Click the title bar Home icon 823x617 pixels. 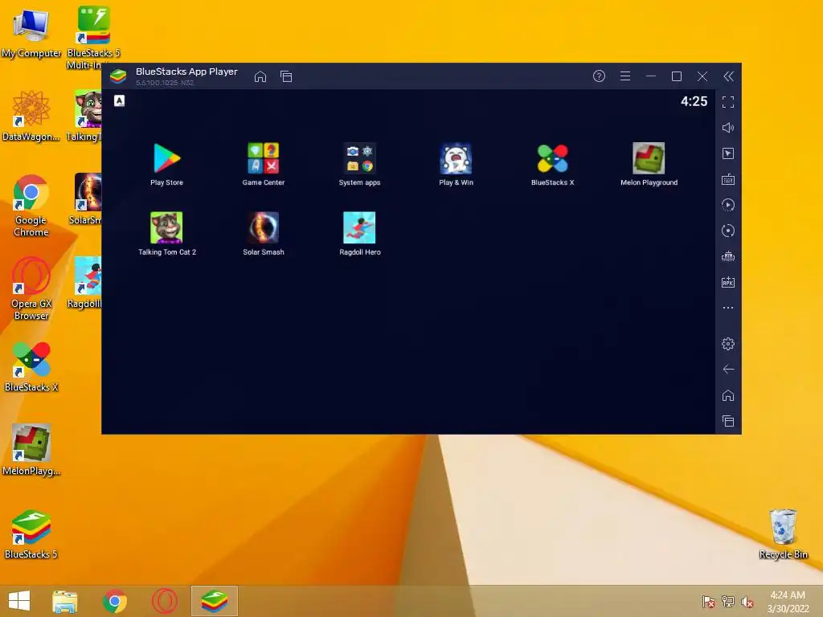[260, 76]
